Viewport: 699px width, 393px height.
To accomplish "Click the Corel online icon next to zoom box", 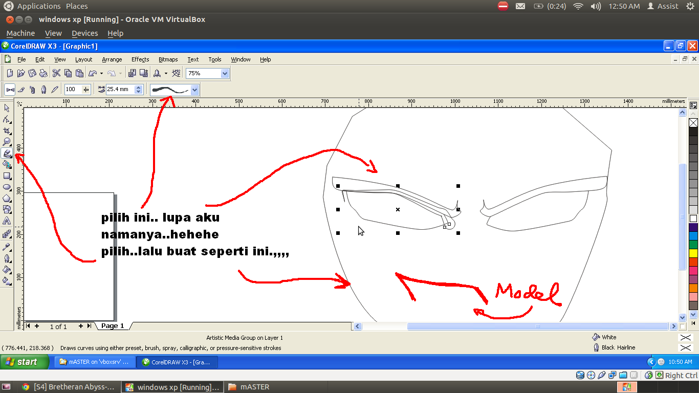I will 177,73.
